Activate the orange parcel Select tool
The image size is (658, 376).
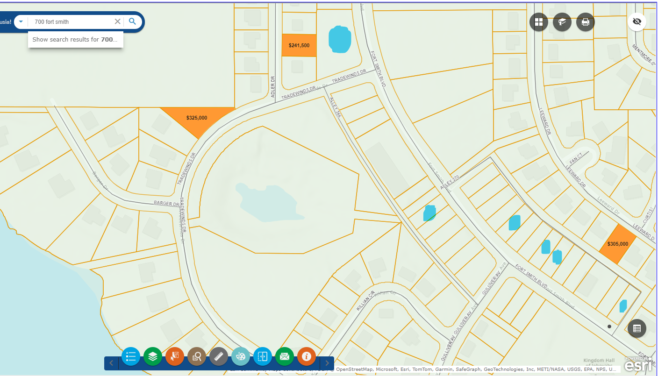[175, 357]
